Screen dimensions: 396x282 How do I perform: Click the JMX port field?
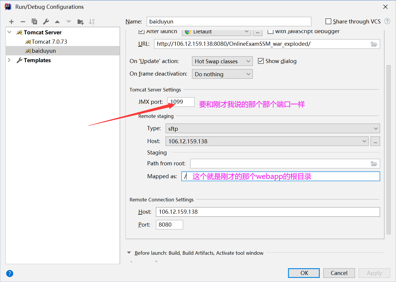pos(181,102)
